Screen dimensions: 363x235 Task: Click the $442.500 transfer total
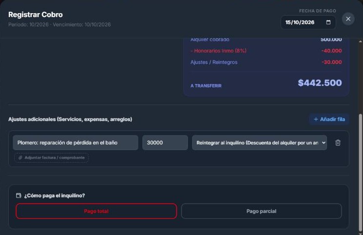[x=320, y=83]
